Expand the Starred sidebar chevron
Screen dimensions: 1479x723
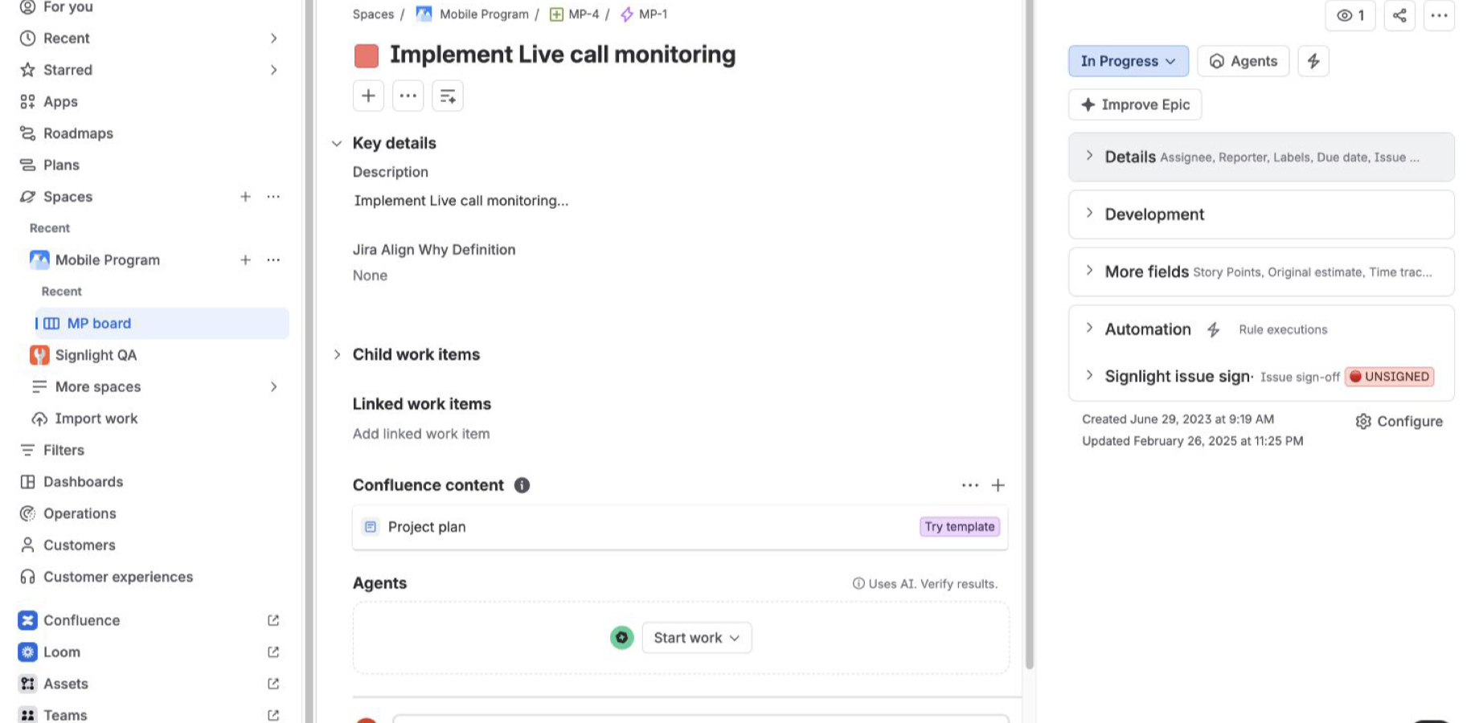(274, 70)
